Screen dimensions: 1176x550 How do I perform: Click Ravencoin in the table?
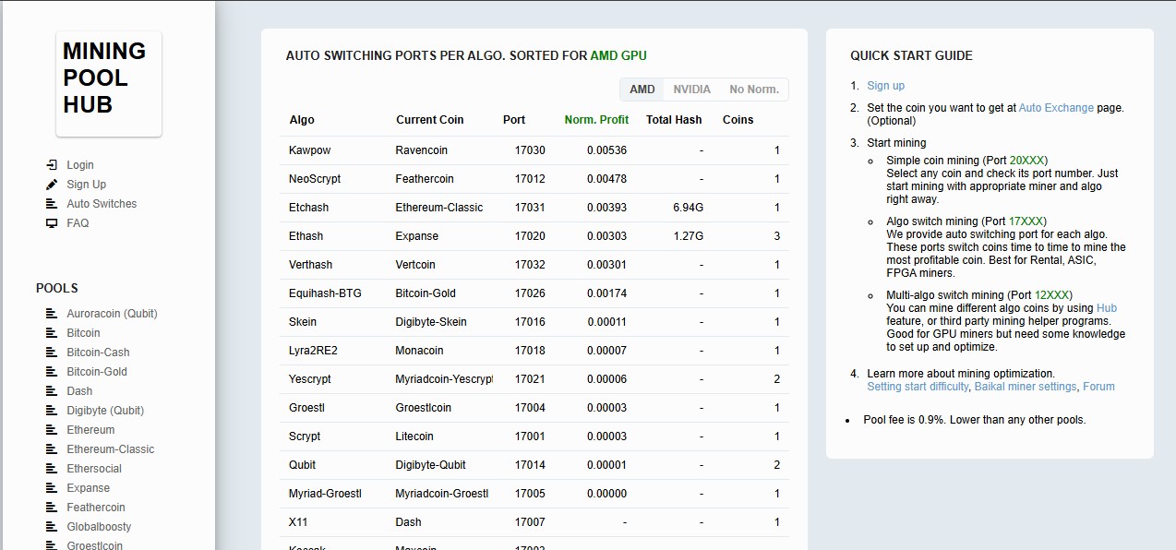pyautogui.click(x=421, y=149)
